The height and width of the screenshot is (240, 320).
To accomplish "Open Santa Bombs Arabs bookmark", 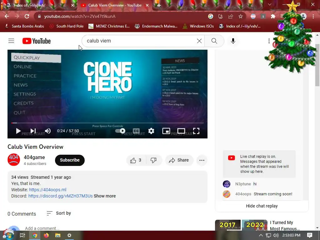I will click(24, 26).
